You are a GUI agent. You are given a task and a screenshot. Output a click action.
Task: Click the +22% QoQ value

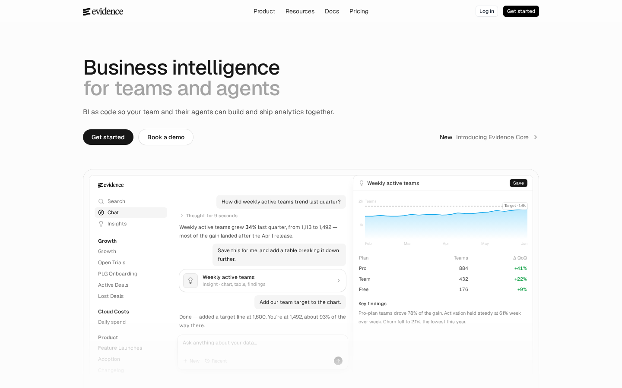pyautogui.click(x=520, y=279)
